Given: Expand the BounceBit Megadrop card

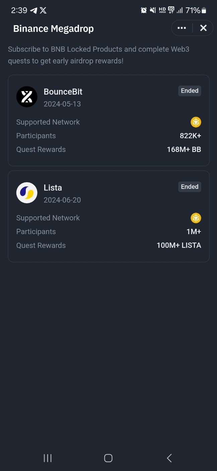Looking at the screenshot, I should coord(108,120).
